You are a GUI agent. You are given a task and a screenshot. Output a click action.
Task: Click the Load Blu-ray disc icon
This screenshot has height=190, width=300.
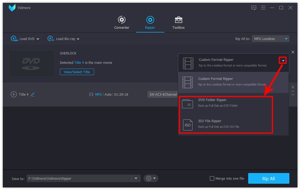click(x=51, y=39)
